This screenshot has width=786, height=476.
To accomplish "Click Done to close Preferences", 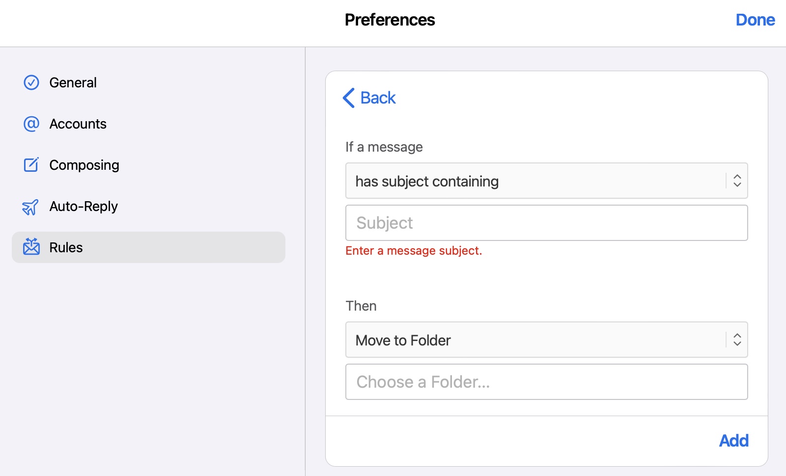I will [x=755, y=20].
